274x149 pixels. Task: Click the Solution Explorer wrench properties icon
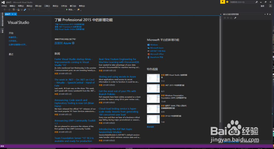point(235,18)
